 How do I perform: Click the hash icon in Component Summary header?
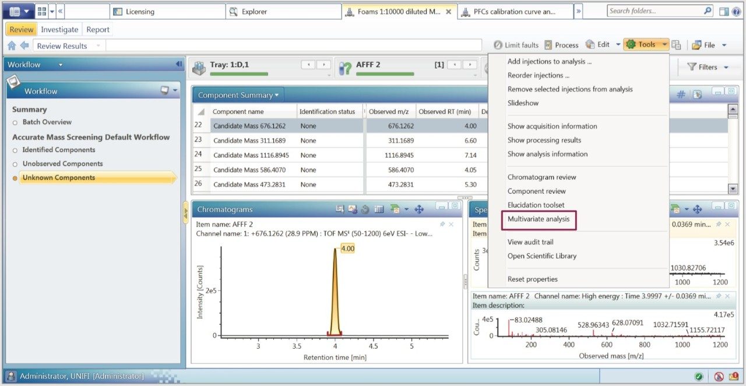point(681,95)
